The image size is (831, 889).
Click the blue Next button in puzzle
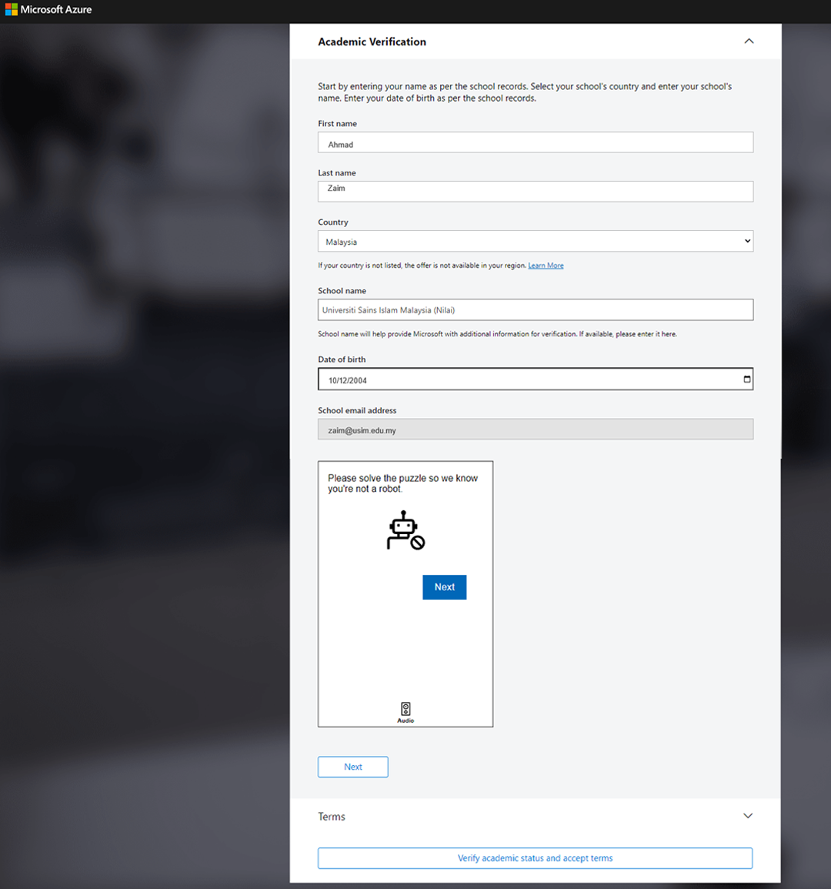[x=445, y=587]
